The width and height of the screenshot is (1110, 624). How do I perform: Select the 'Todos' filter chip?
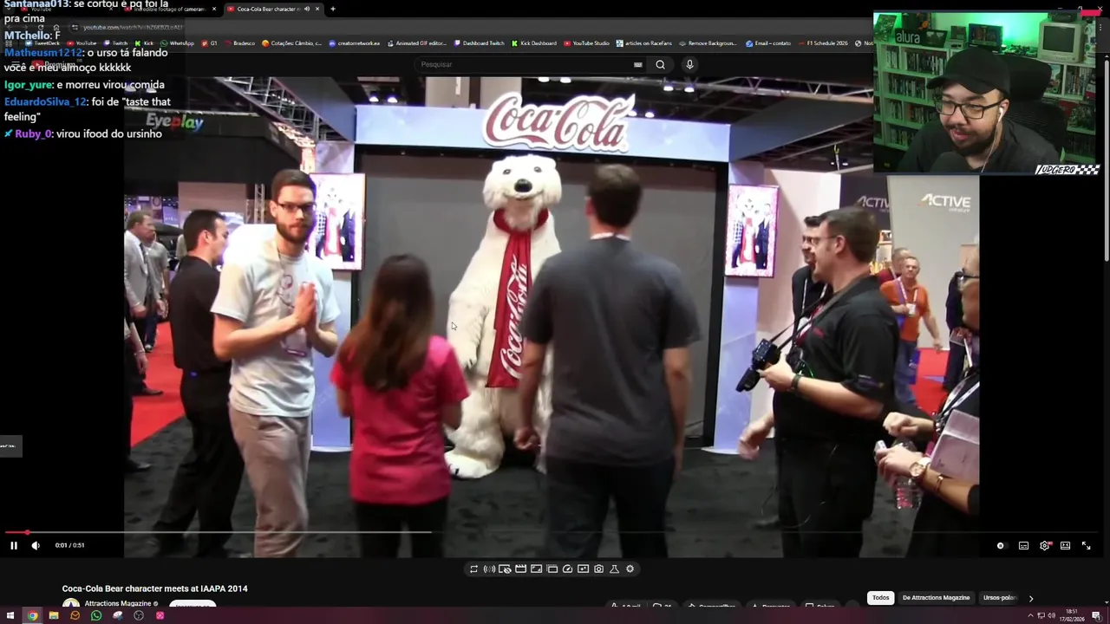[x=880, y=597]
